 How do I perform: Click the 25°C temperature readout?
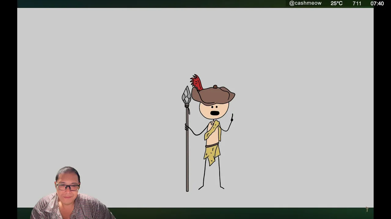(x=336, y=3)
